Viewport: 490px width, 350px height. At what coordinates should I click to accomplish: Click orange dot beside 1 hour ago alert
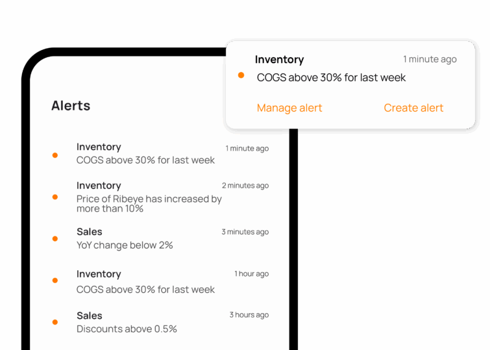[55, 281]
